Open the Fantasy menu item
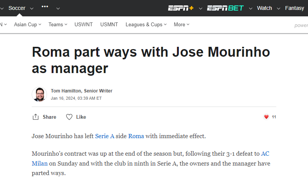This screenshot has height=180, width=308. pos(294,8)
